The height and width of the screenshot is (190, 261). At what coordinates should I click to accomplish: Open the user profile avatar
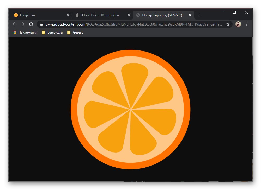coord(238,24)
